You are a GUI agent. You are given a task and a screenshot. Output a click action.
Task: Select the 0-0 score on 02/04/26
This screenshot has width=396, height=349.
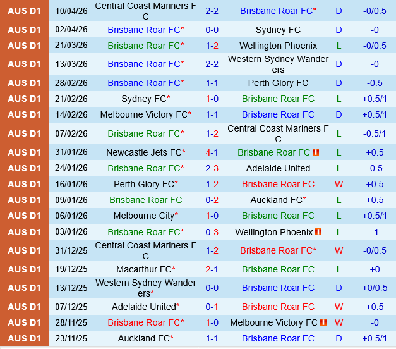click(212, 30)
